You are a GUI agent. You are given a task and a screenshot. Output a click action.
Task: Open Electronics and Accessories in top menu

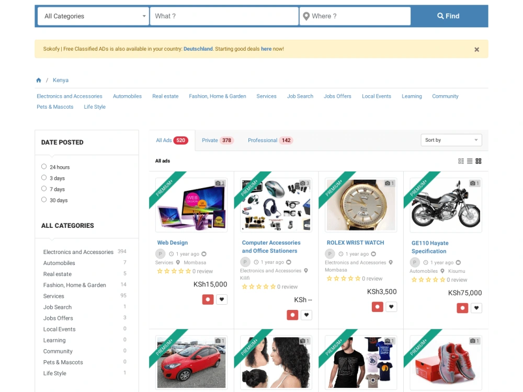pyautogui.click(x=70, y=96)
